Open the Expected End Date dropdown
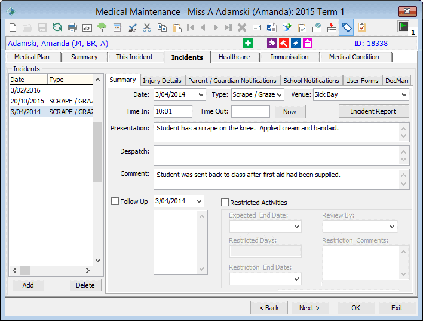 pos(296,226)
